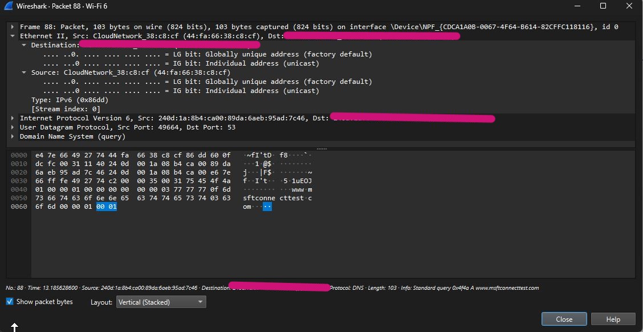The height and width of the screenshot is (332, 643).
Task: Click the Wireshark shark fin title icon
Action: click(9, 6)
